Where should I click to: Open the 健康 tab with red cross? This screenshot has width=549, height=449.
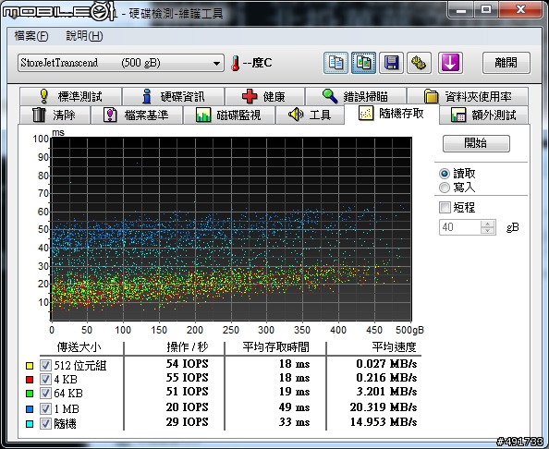264,96
